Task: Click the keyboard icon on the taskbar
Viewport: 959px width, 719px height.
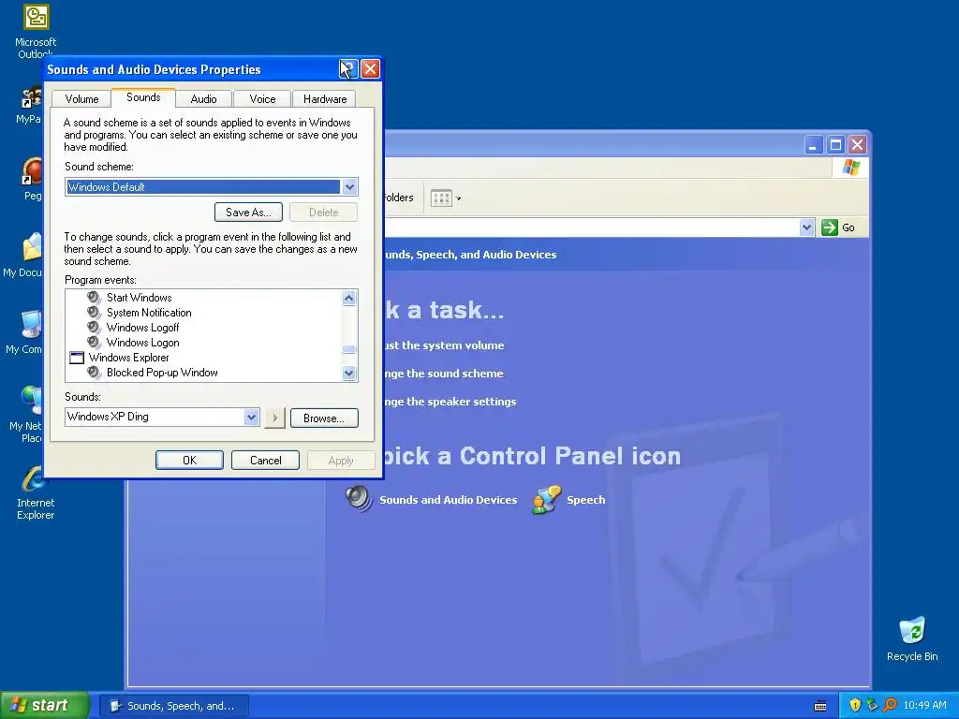Action: 820,706
